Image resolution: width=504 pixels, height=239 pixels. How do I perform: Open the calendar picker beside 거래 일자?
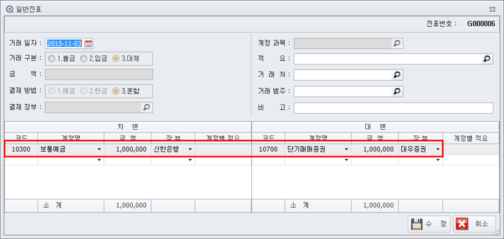[x=88, y=43]
